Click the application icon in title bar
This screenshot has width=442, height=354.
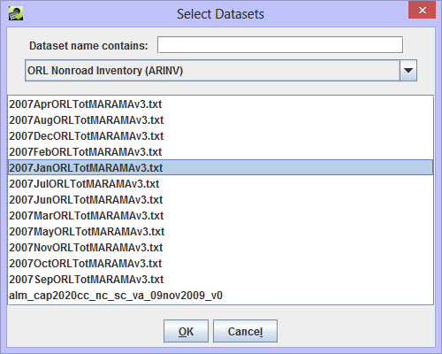point(16,13)
